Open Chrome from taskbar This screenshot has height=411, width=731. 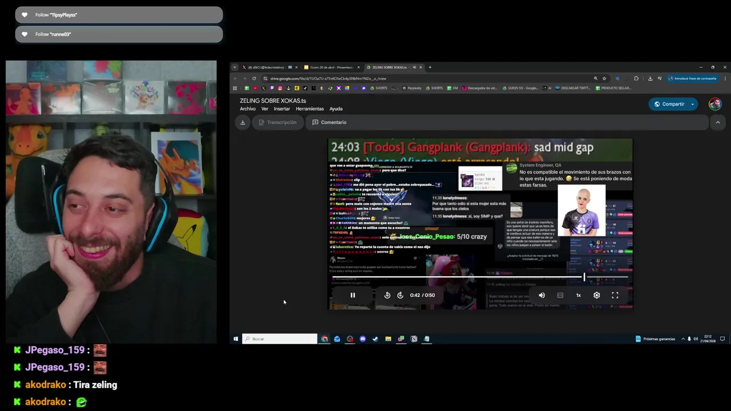click(x=324, y=339)
